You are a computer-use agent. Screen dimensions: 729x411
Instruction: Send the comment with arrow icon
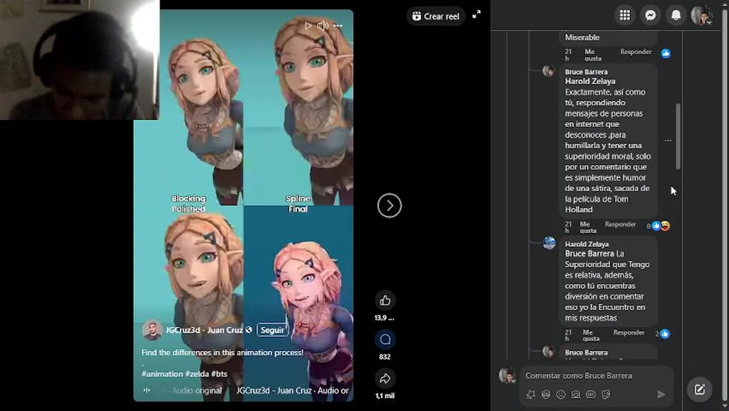click(661, 394)
